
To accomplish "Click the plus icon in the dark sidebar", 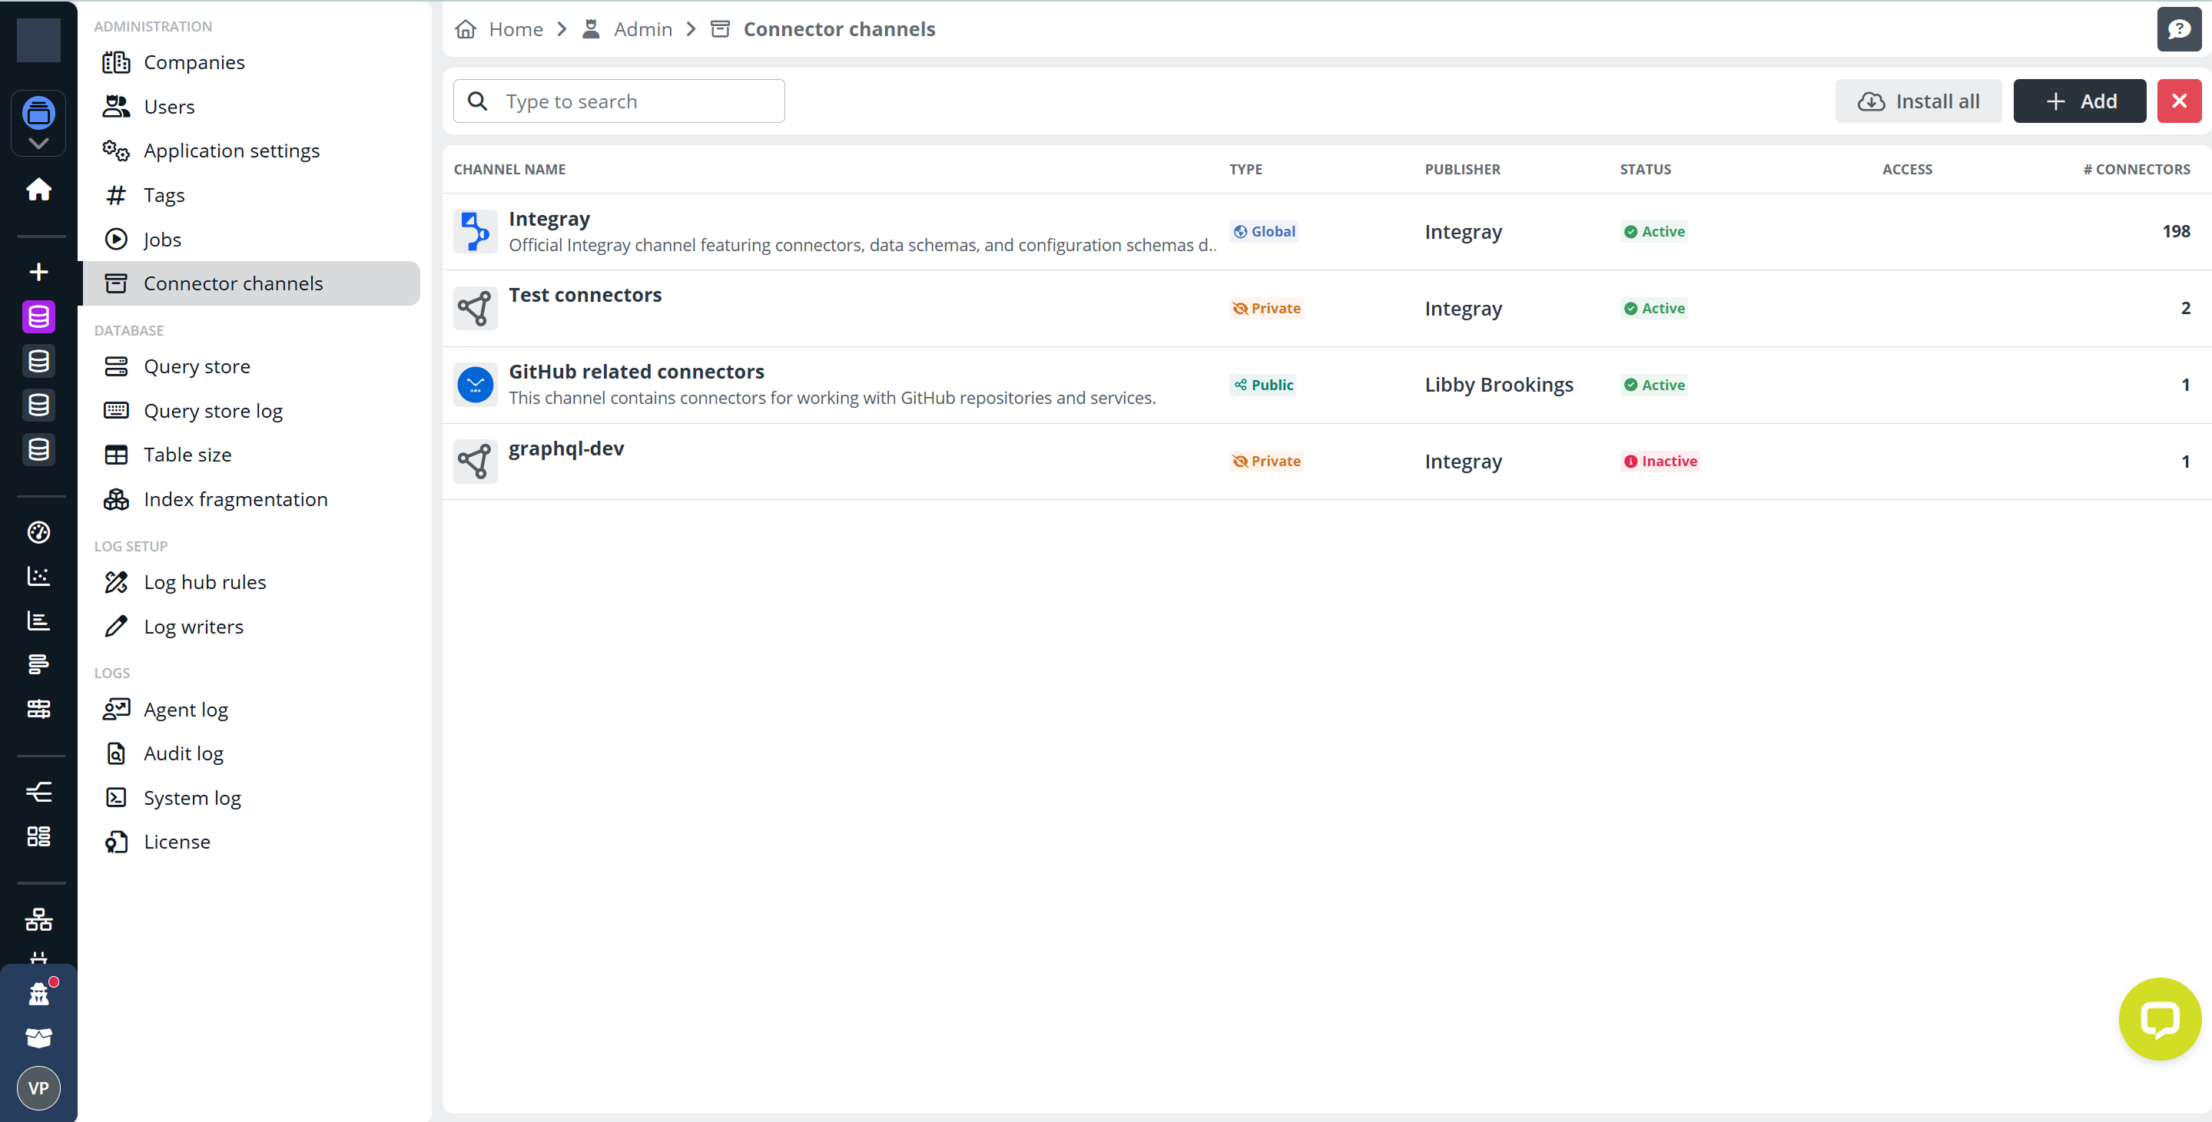I will tap(38, 272).
